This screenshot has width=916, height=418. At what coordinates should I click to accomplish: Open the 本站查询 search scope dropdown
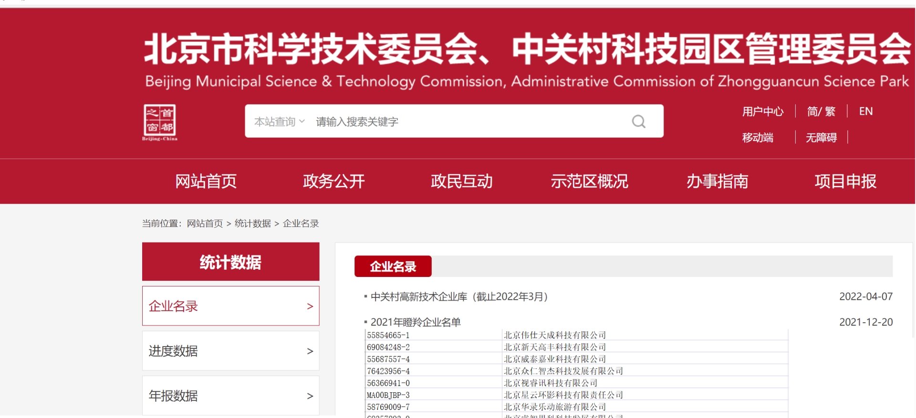pyautogui.click(x=279, y=122)
